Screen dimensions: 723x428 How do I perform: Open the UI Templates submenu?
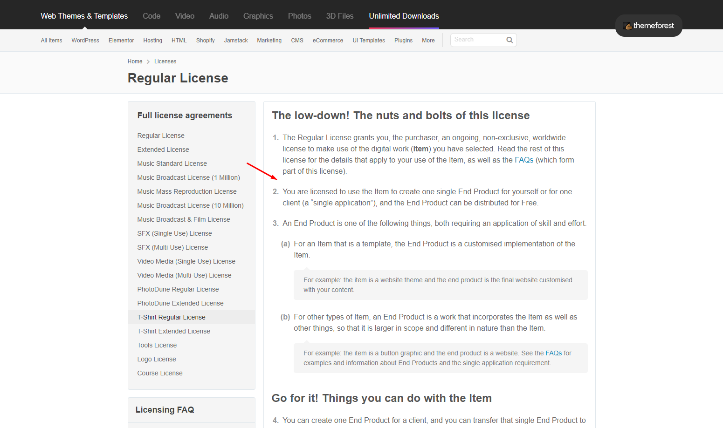coord(369,41)
